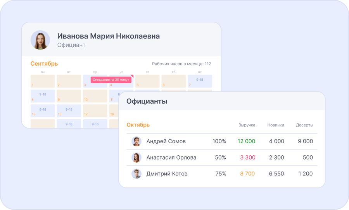349x210 pixels.
Task: Click Дмитрий Котов's 75% value
Action: pyautogui.click(x=221, y=174)
